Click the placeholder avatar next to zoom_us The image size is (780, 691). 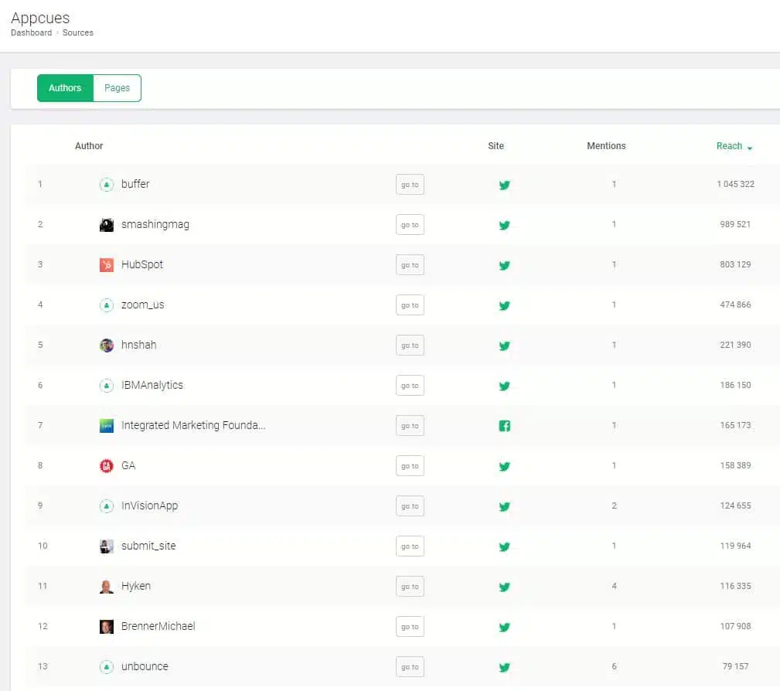point(107,305)
